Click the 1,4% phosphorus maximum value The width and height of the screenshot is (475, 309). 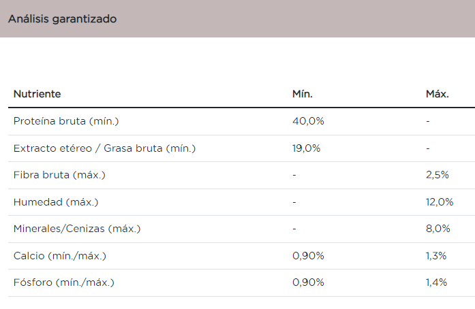437,282
